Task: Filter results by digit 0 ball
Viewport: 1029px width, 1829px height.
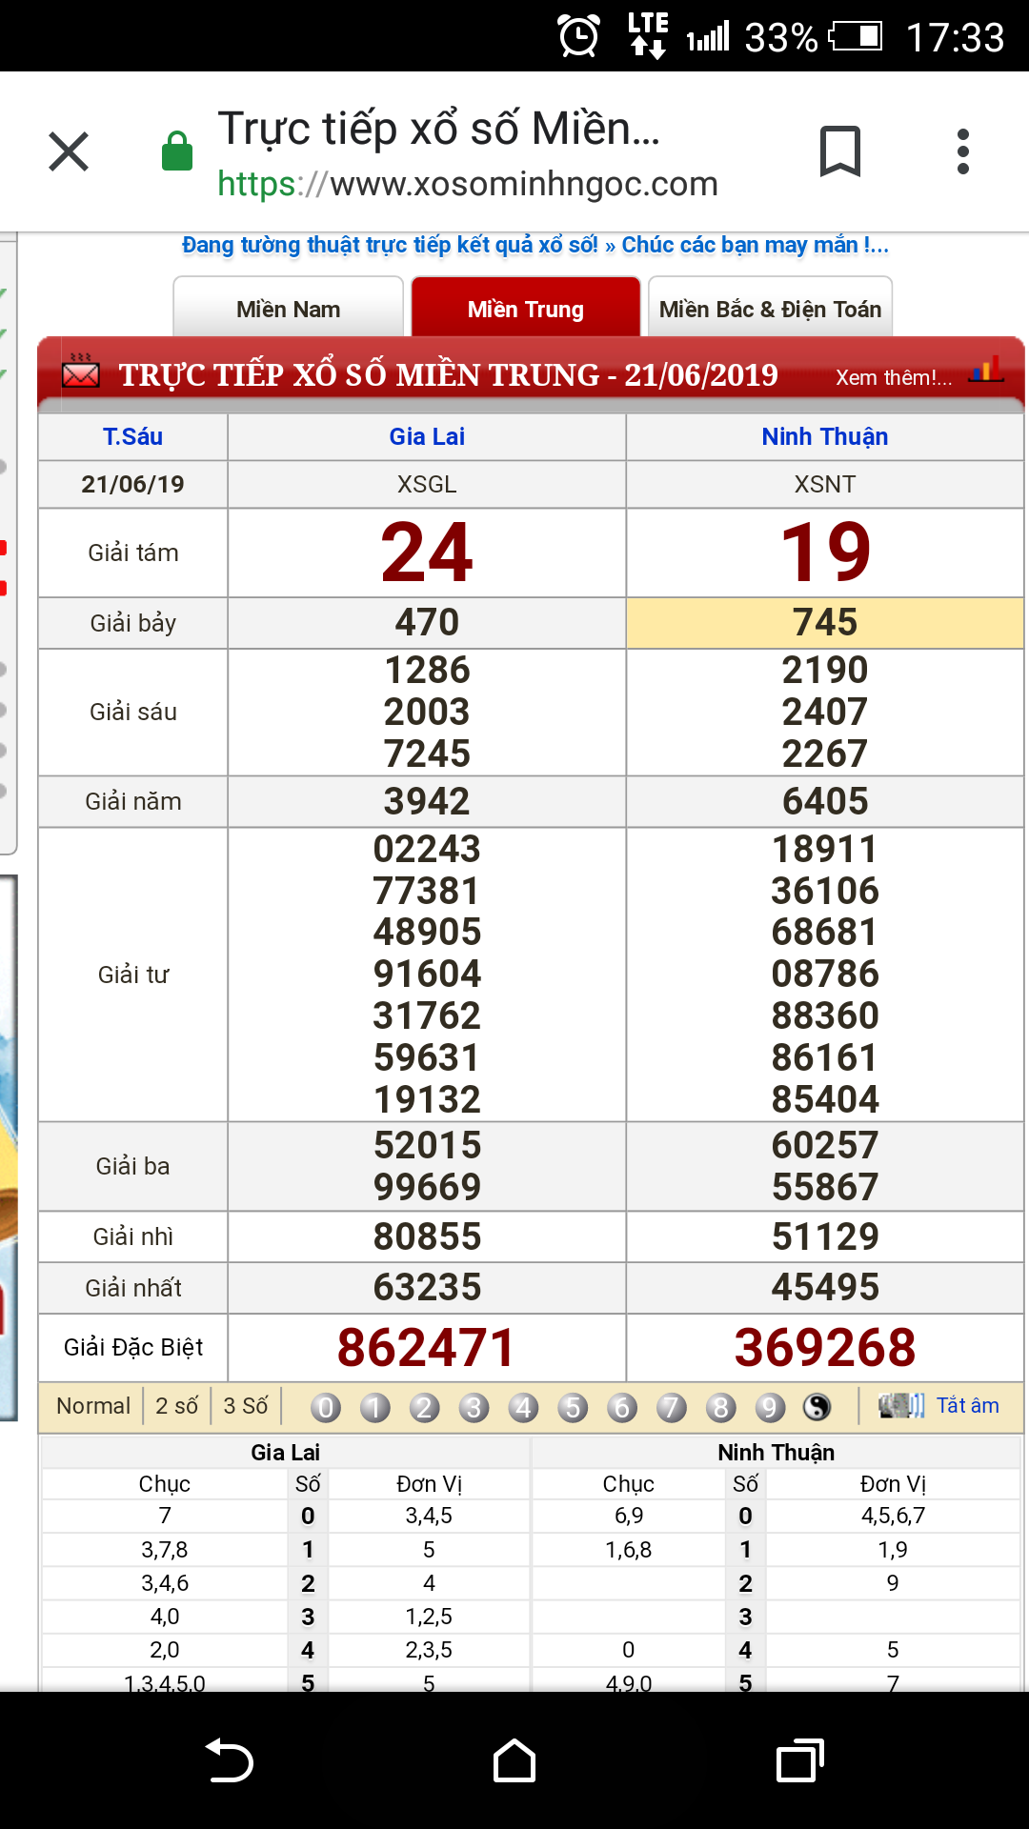Action: [x=326, y=1407]
